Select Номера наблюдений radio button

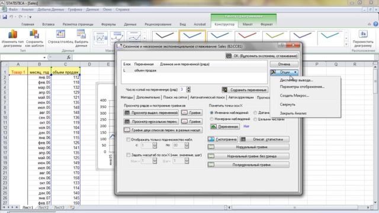[x=212, y=119]
